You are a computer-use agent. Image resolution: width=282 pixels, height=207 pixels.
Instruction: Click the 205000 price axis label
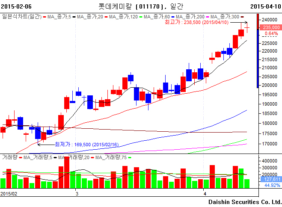tap(270, 77)
